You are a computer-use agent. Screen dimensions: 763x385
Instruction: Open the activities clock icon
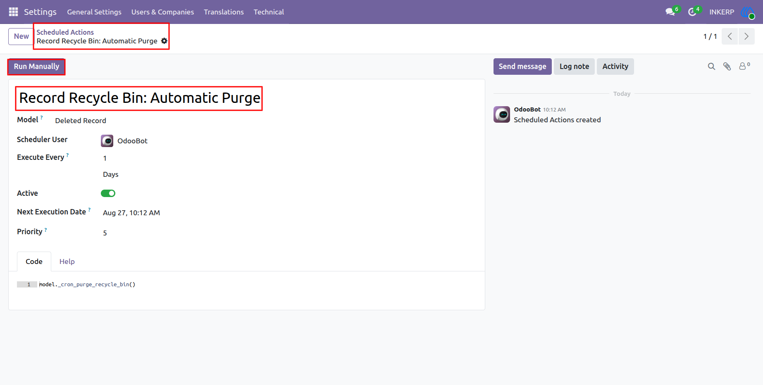click(692, 12)
